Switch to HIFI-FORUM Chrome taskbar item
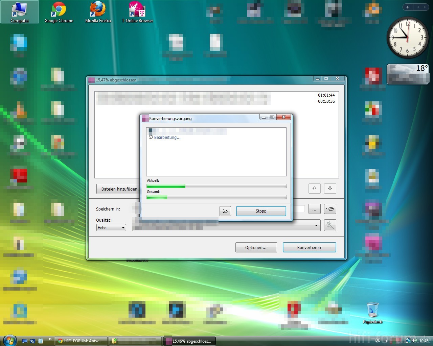433x346 pixels. [81, 341]
